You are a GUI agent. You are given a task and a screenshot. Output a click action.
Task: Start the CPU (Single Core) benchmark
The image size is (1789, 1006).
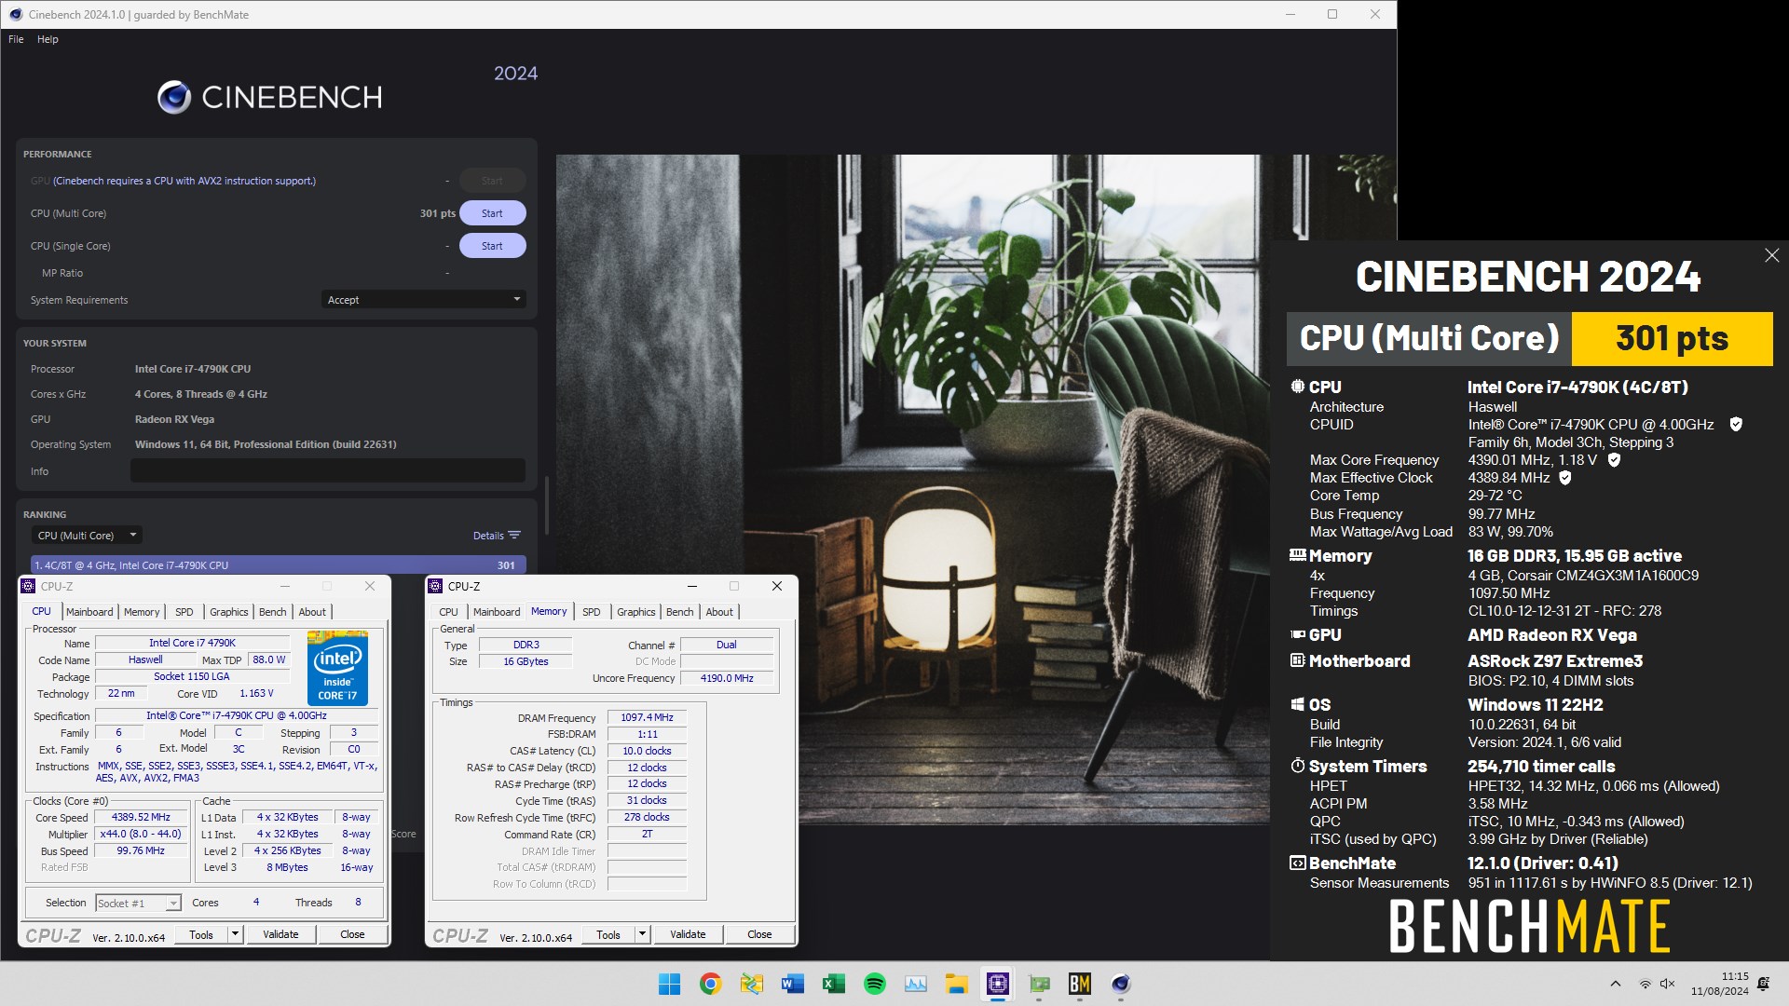pyautogui.click(x=492, y=246)
